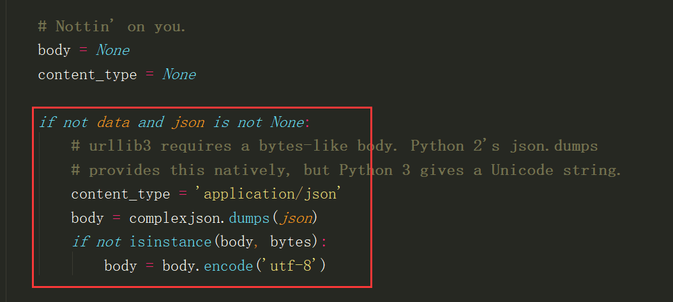Click the "complexjson" identifier
Screen dimensions: 673x302
[x=174, y=218]
